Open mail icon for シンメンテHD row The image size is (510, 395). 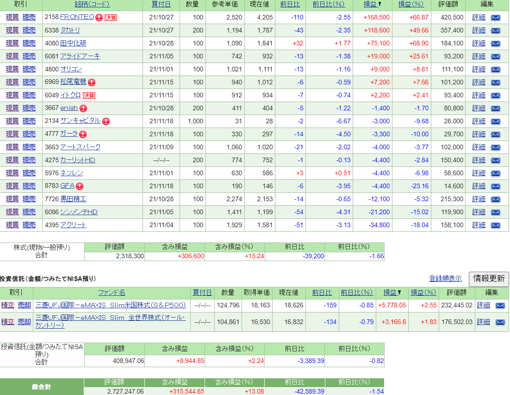coord(495,212)
